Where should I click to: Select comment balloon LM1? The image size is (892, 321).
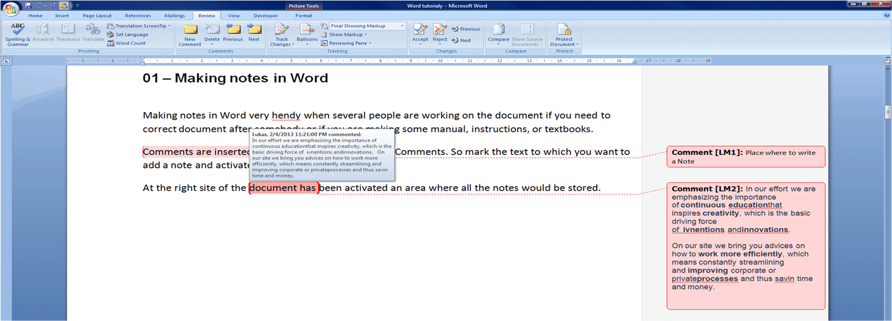tap(746, 157)
